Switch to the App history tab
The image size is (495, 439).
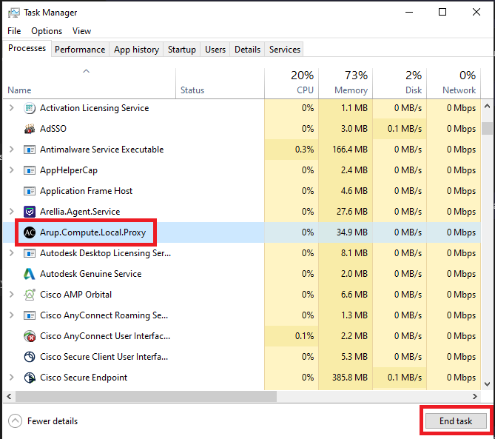(x=136, y=50)
